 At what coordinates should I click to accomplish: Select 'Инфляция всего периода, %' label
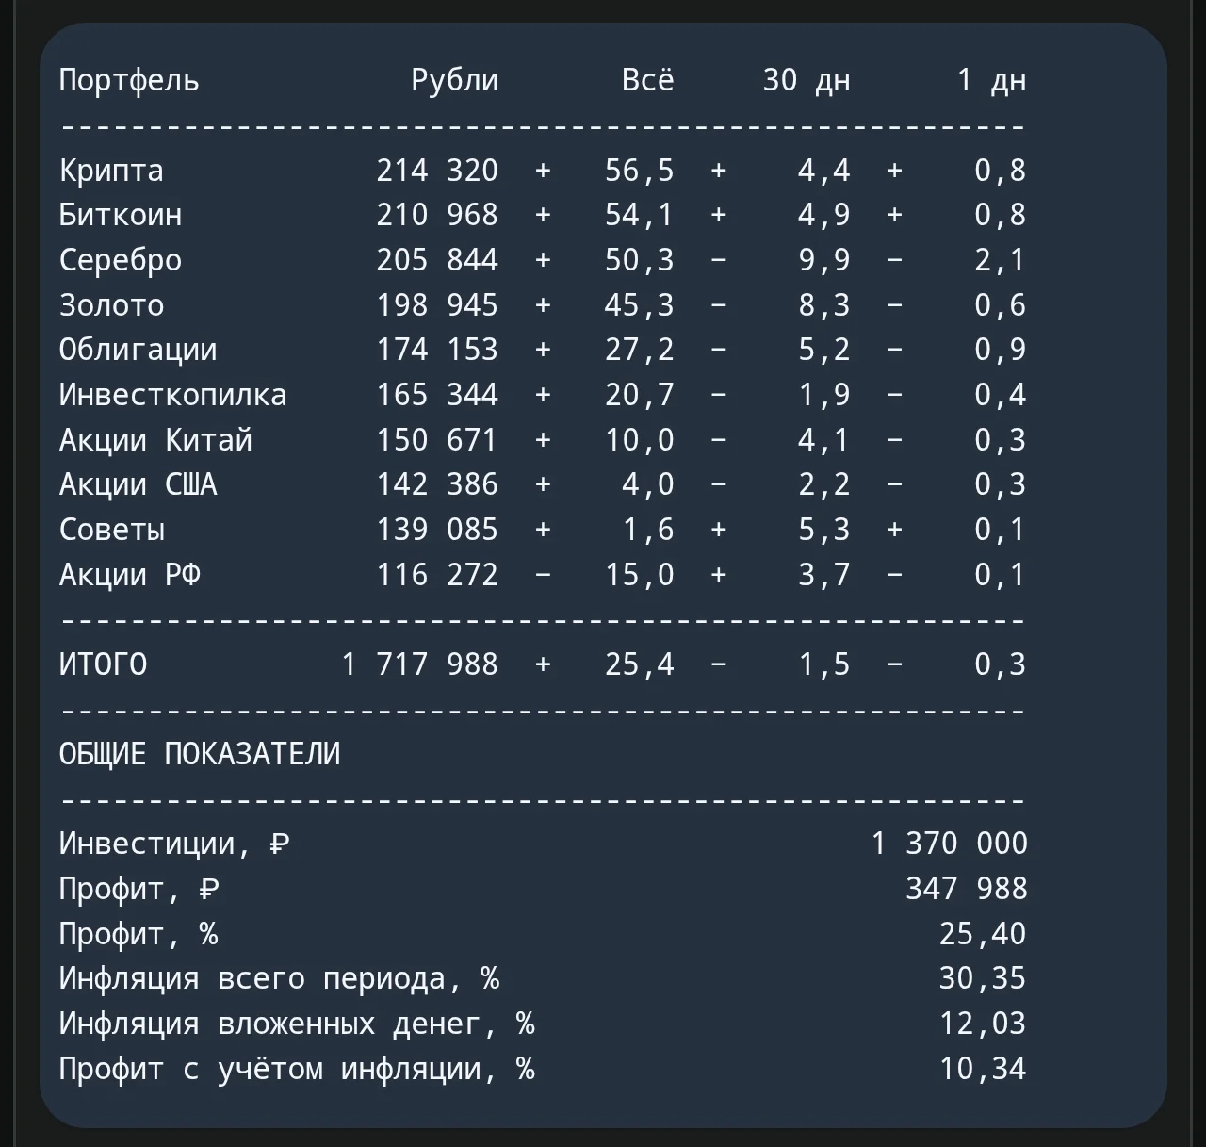point(279,978)
